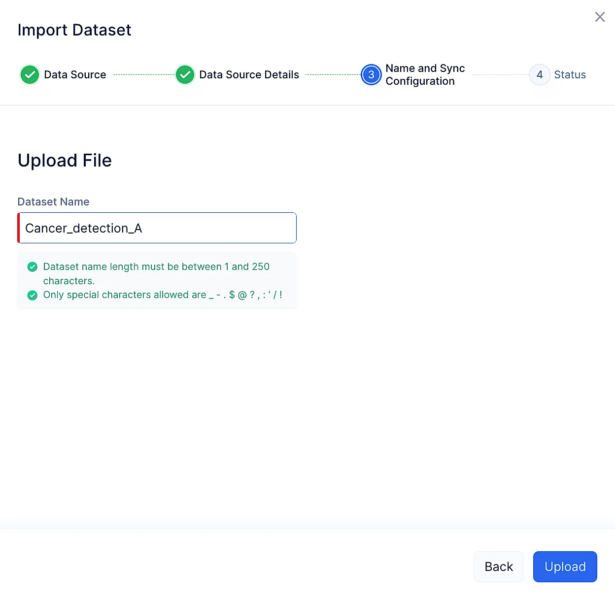Click the special characters validation check icon
Screen dimensions: 615x601
(x=33, y=295)
